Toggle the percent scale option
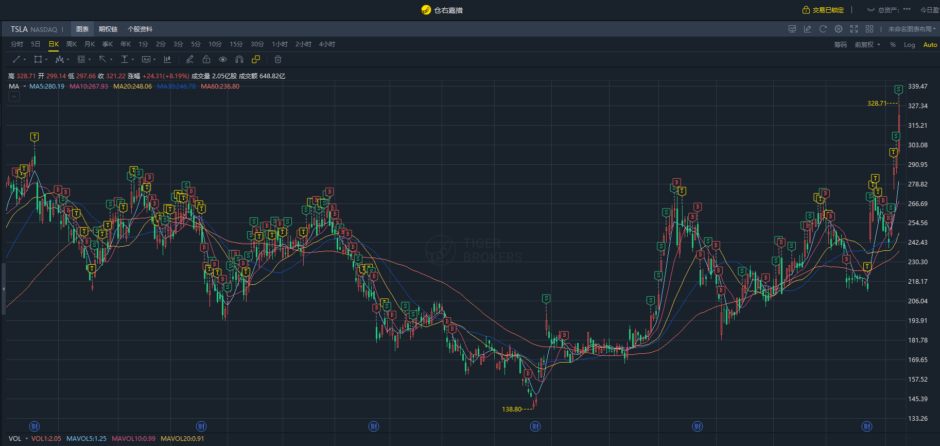940x446 pixels. click(x=893, y=45)
